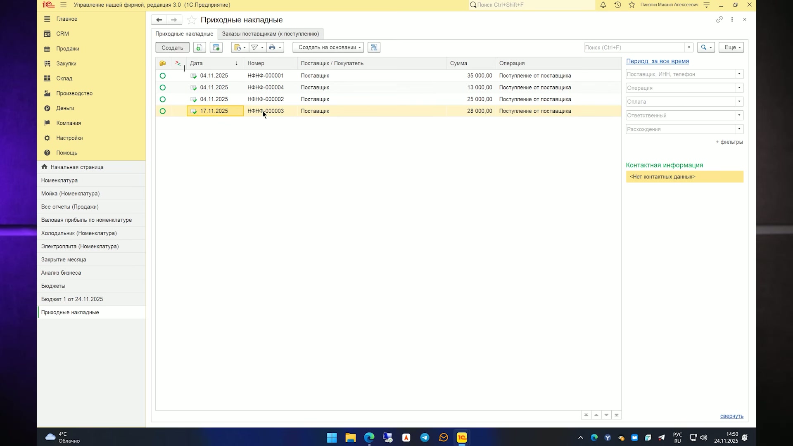Viewport: 793px width, 446px height.
Task: Click status circle of НФНФ-000003 row
Action: [x=163, y=111]
